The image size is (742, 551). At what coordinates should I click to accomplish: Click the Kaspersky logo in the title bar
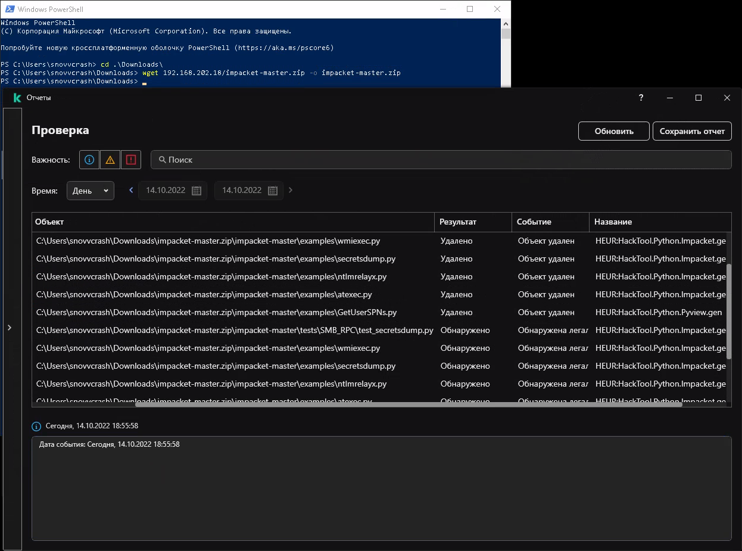[x=17, y=98]
